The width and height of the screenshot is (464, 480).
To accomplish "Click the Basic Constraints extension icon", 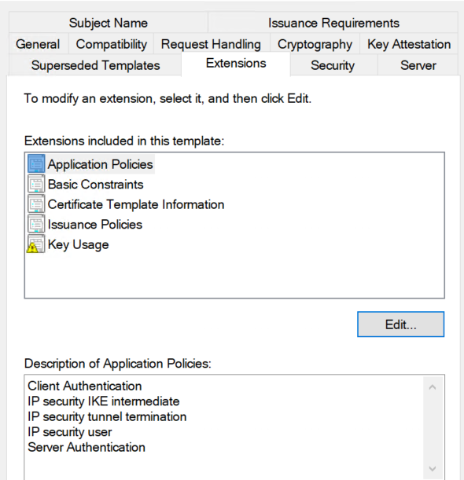I will 36,185.
